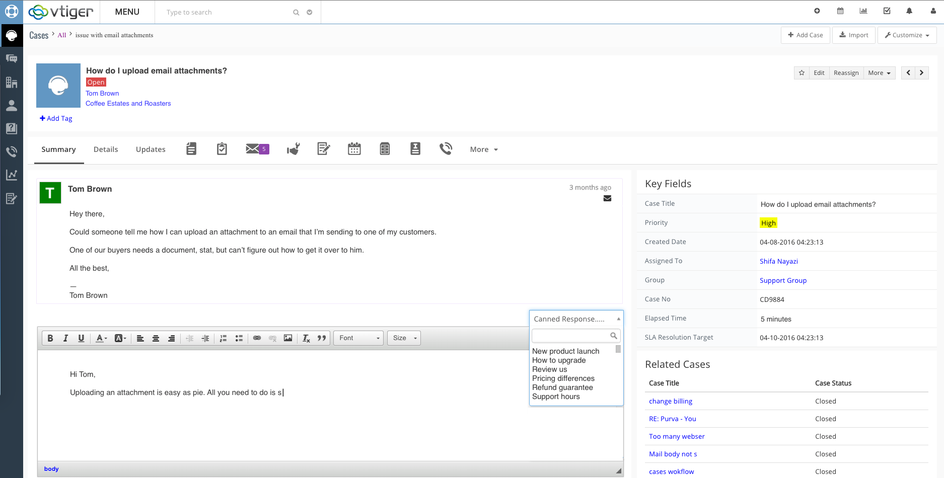Image resolution: width=944 pixels, height=478 pixels.
Task: Open the notifications bell icon
Action: click(x=909, y=11)
